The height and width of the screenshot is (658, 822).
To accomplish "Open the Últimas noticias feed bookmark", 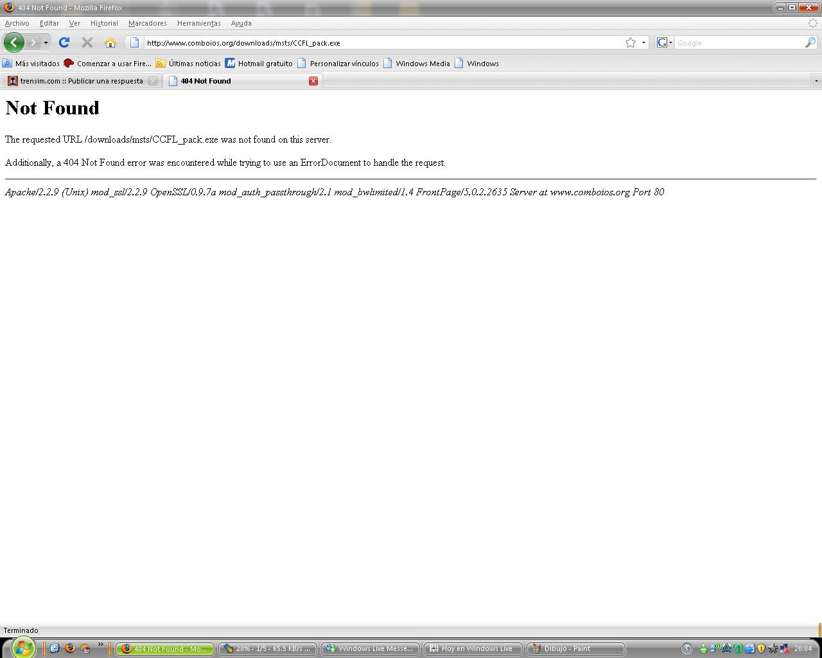I will tap(188, 63).
